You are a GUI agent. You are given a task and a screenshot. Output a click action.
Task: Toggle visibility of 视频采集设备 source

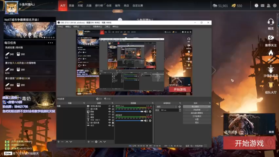(110, 106)
